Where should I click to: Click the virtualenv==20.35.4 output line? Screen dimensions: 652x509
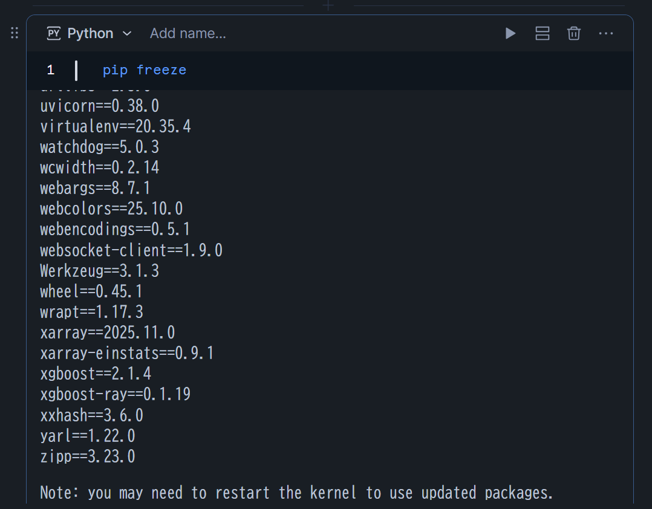click(116, 127)
